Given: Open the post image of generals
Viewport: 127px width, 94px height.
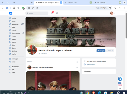Looking at the screenshot, I should pos(53,81).
